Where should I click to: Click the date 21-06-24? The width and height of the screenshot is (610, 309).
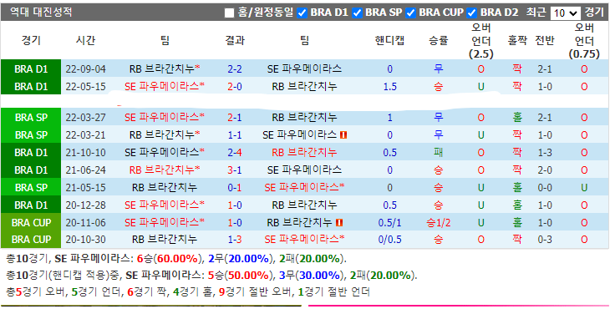point(85,170)
